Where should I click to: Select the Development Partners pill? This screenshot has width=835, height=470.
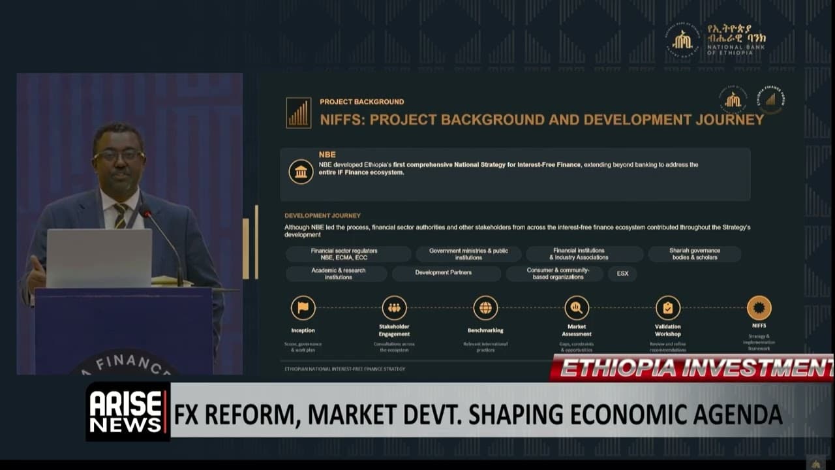446,274
